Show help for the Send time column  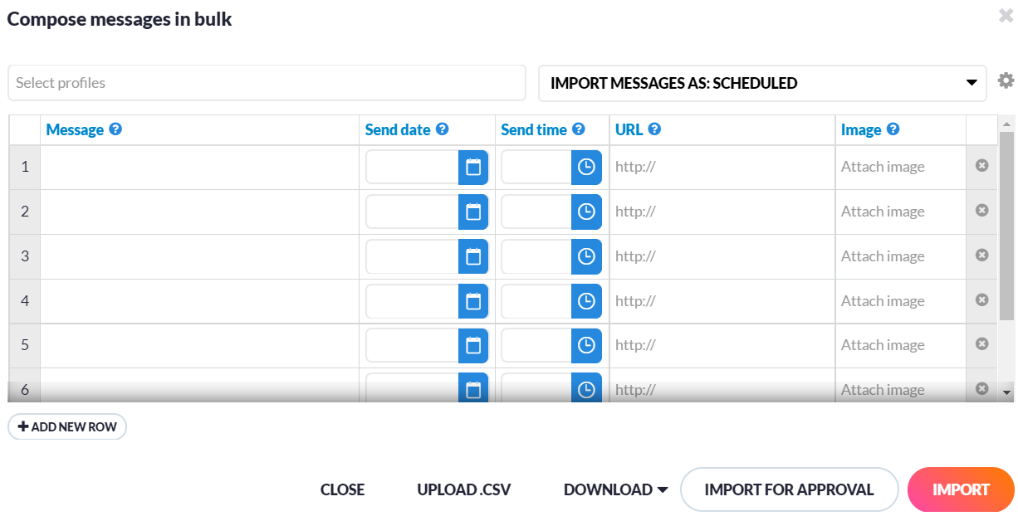point(579,129)
